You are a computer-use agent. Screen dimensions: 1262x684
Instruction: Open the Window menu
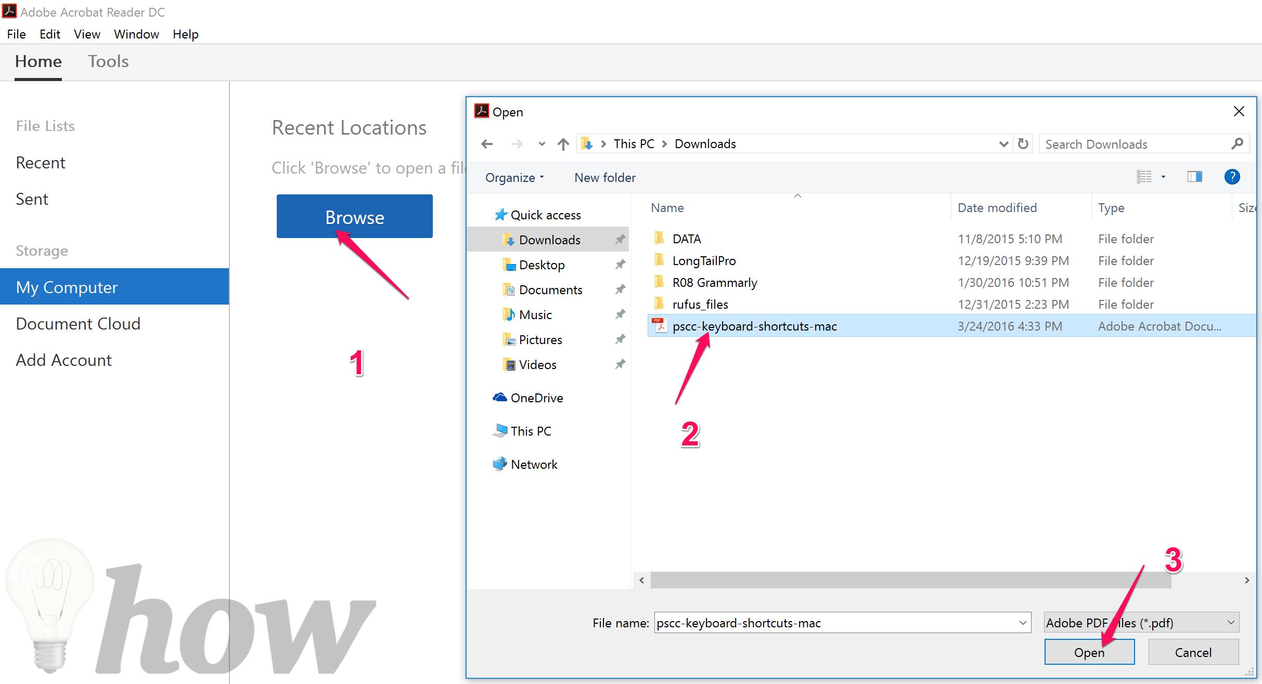pyautogui.click(x=136, y=34)
